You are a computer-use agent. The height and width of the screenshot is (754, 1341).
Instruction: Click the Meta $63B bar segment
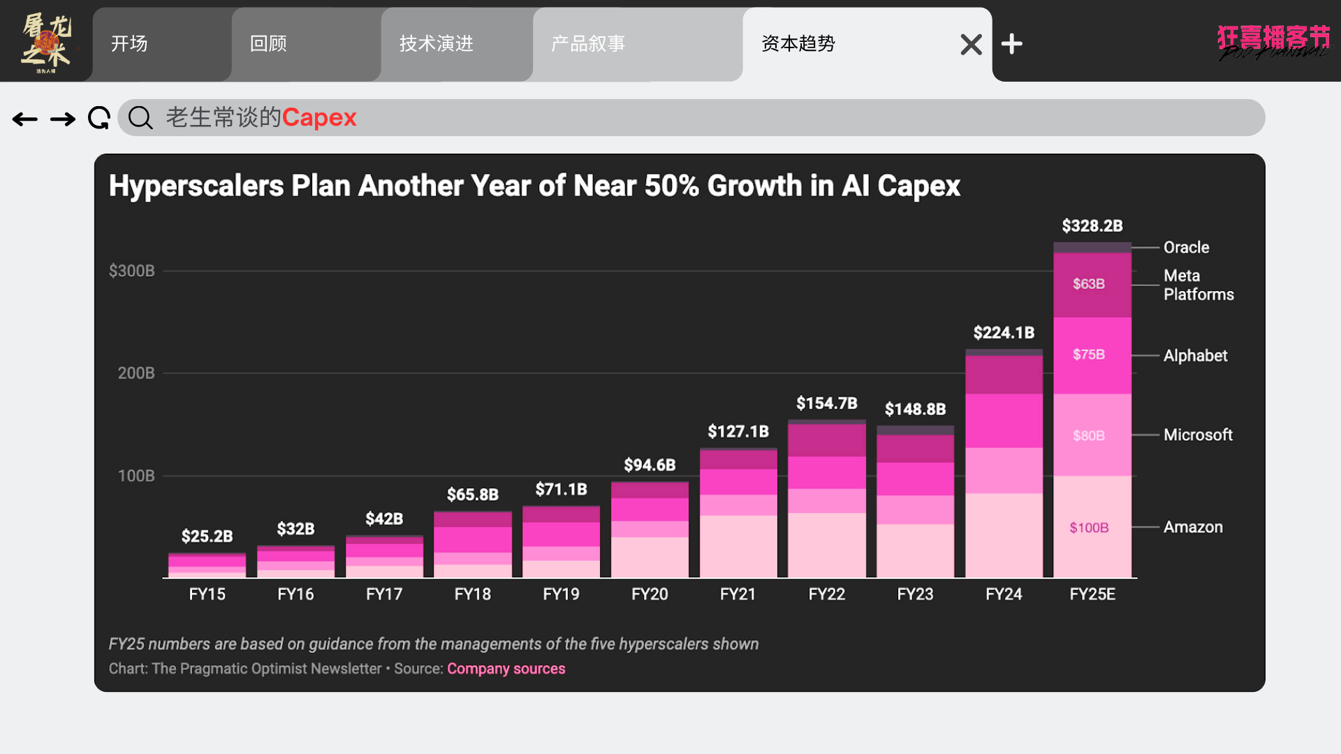click(x=1092, y=284)
